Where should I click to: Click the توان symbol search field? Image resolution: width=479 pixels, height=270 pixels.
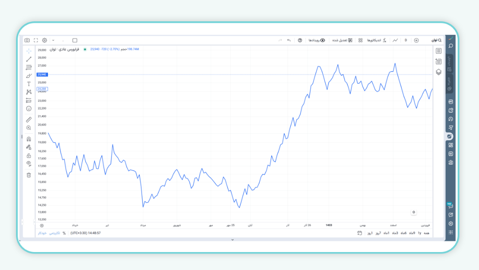[x=436, y=40]
